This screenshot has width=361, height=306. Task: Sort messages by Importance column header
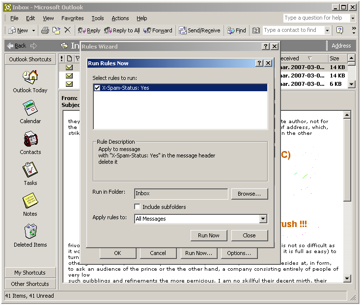pyautogui.click(x=62, y=58)
